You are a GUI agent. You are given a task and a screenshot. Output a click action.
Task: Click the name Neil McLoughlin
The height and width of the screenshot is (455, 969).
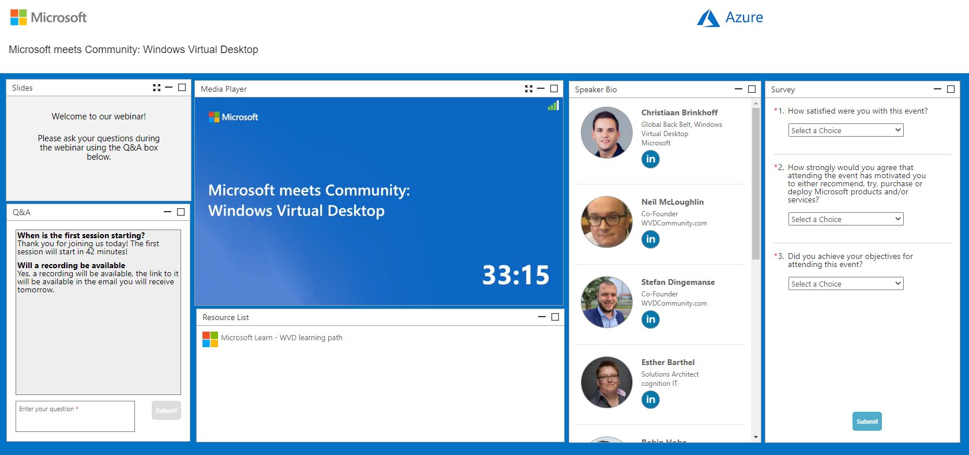tap(673, 202)
